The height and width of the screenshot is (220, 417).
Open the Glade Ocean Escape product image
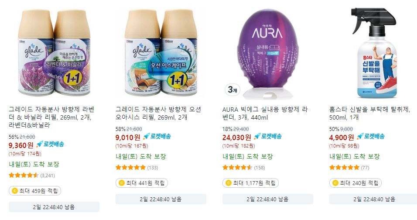[x=161, y=53]
